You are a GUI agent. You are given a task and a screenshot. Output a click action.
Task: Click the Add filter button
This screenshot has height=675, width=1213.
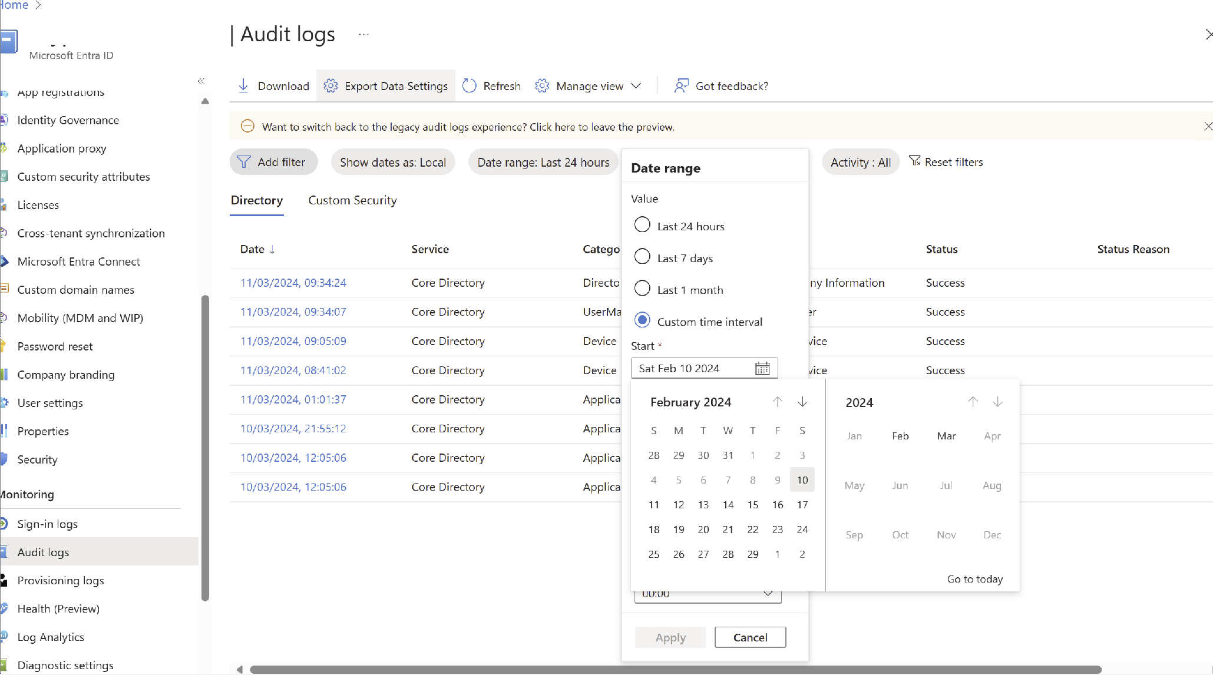[273, 162]
